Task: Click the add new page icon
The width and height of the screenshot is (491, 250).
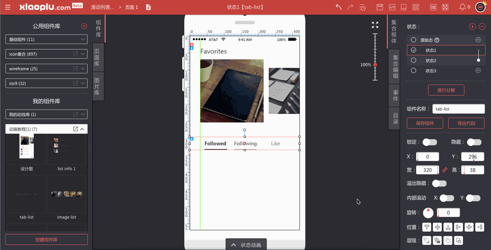Action: 148,7
